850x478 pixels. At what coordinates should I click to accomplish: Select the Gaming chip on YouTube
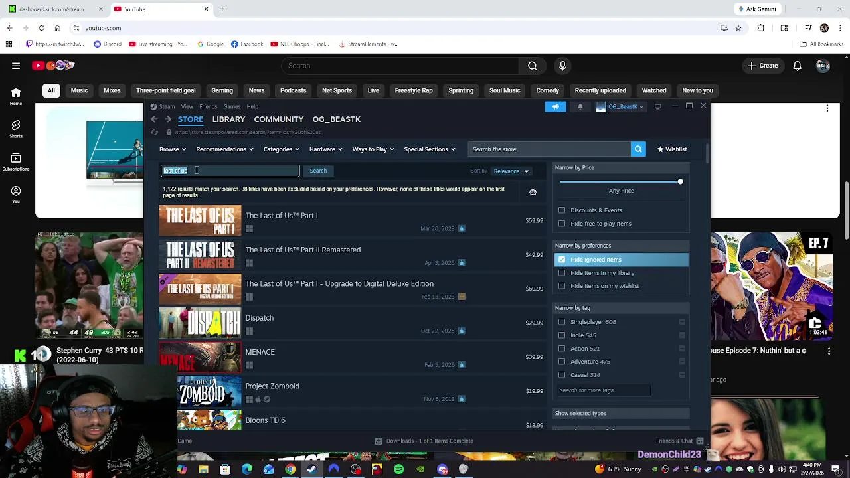pos(222,90)
